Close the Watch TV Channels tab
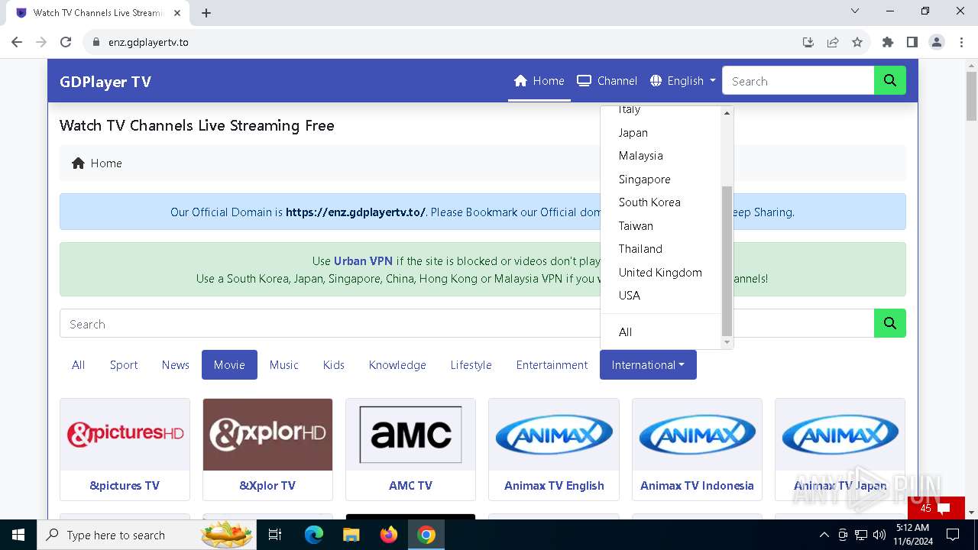 (177, 13)
